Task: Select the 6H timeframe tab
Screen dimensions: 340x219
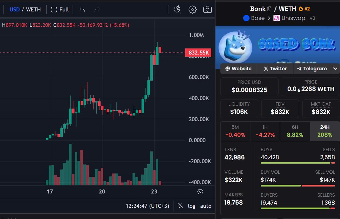Action: (295, 131)
